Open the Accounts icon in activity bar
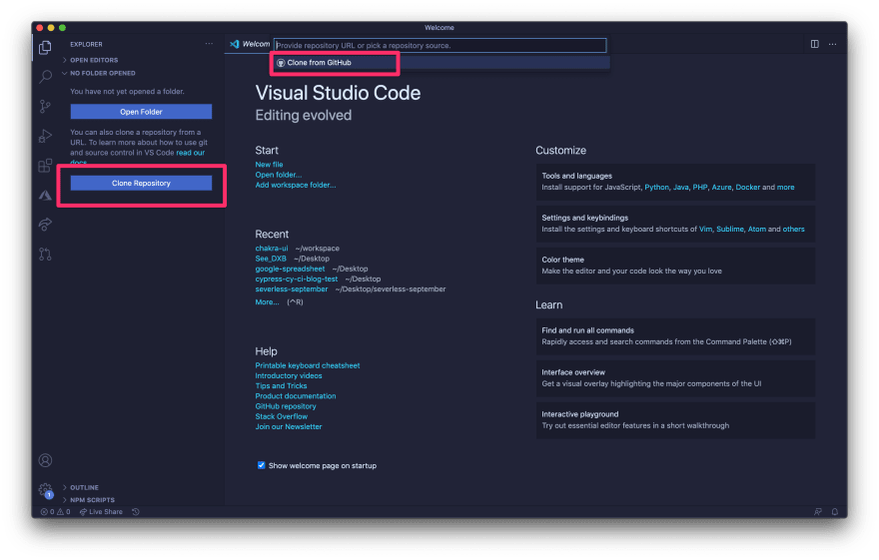 click(x=45, y=460)
